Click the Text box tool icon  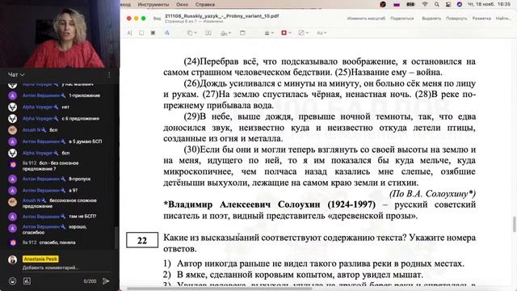(x=208, y=32)
